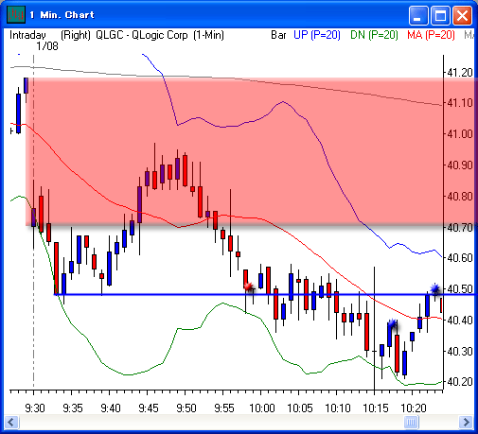
Task: Click the 10:15 time axis label
Action: [376, 408]
